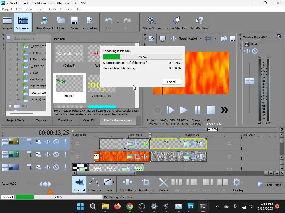Open the Options menu
The image size is (285, 213).
click(x=66, y=9)
